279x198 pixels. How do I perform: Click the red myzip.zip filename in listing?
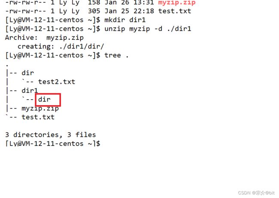pyautogui.click(x=177, y=3)
